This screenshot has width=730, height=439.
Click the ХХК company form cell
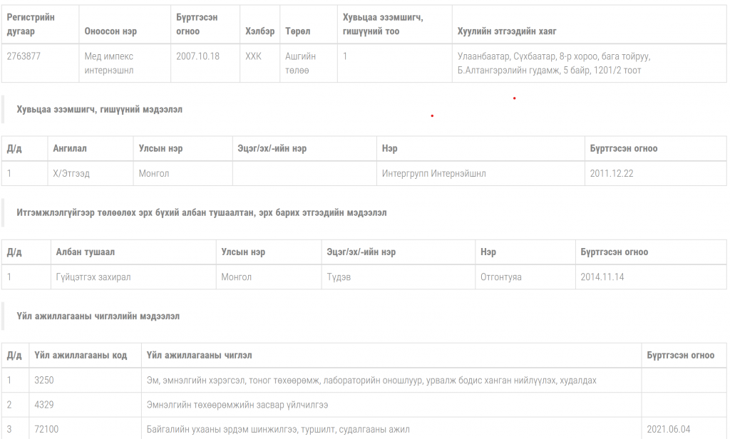point(254,56)
